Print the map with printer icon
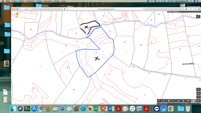The image size is (201, 113). 178,101
